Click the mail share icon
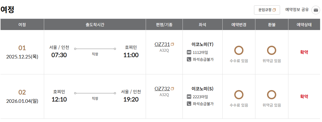 click(316, 10)
